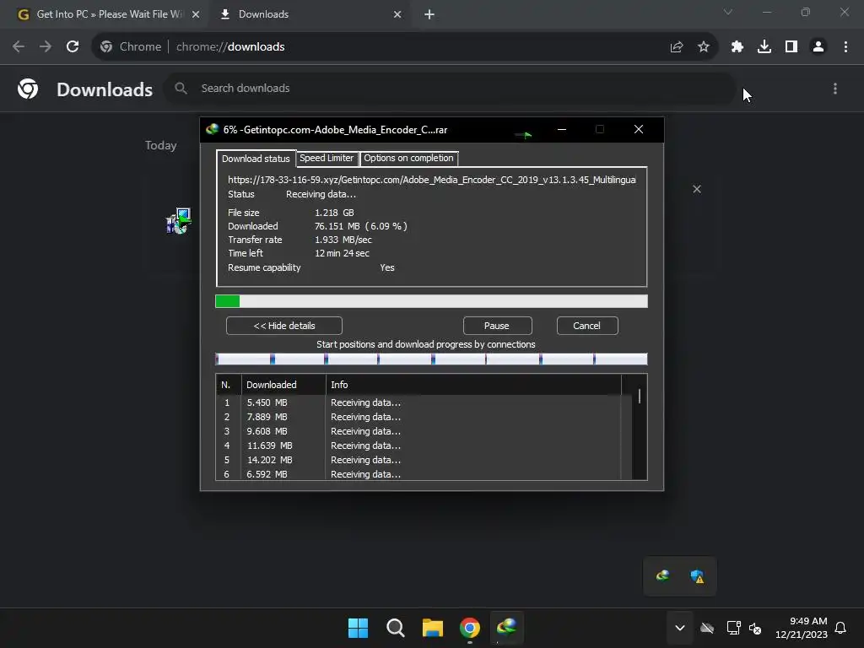
Task: Select connection row with 9.608 MB
Action: click(x=418, y=431)
